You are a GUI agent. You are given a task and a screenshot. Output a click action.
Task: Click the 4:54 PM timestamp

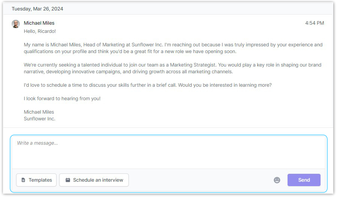[314, 23]
